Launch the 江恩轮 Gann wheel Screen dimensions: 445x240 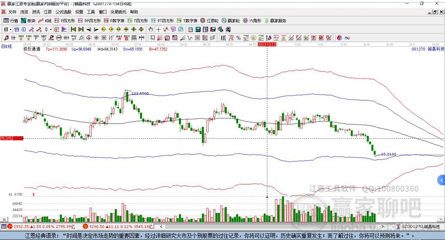[x=209, y=21]
